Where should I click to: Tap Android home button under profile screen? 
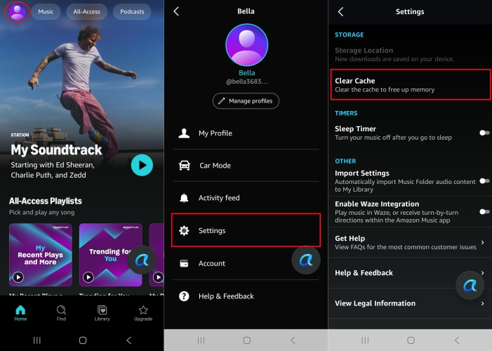247,340
